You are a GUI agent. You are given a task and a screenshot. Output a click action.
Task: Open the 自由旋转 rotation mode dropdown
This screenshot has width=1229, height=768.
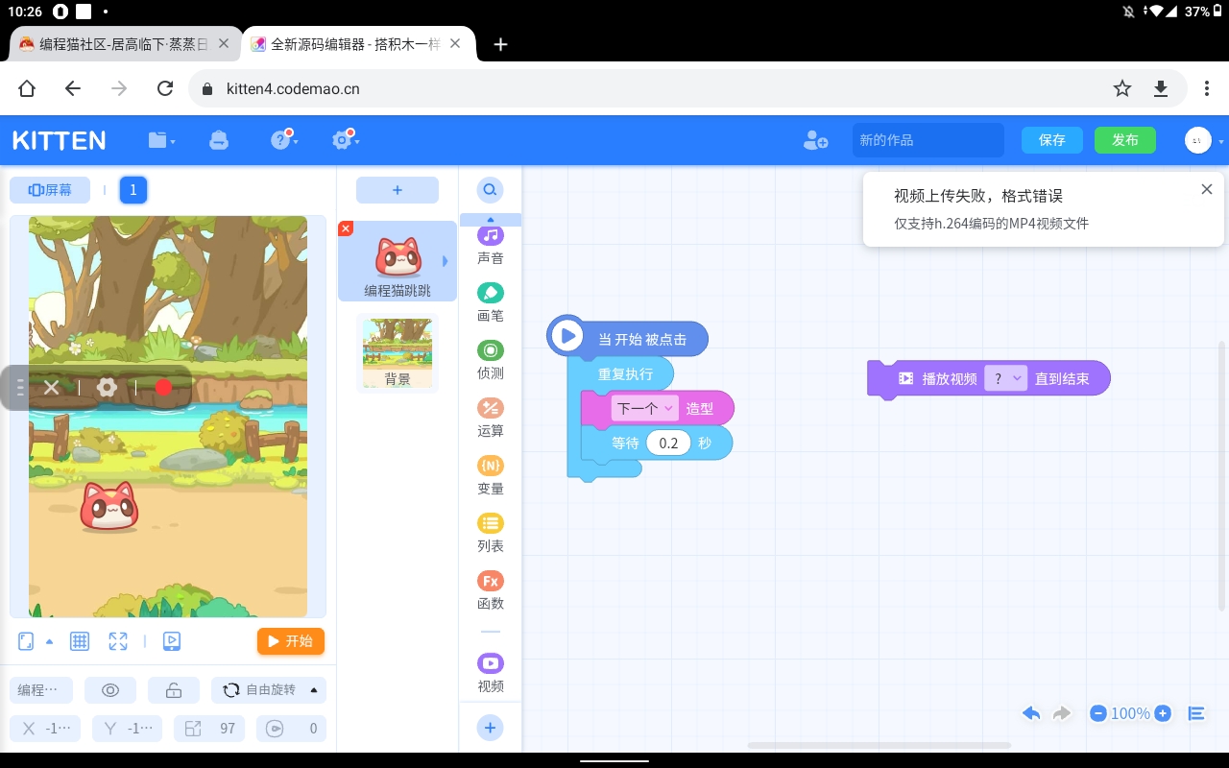(270, 690)
